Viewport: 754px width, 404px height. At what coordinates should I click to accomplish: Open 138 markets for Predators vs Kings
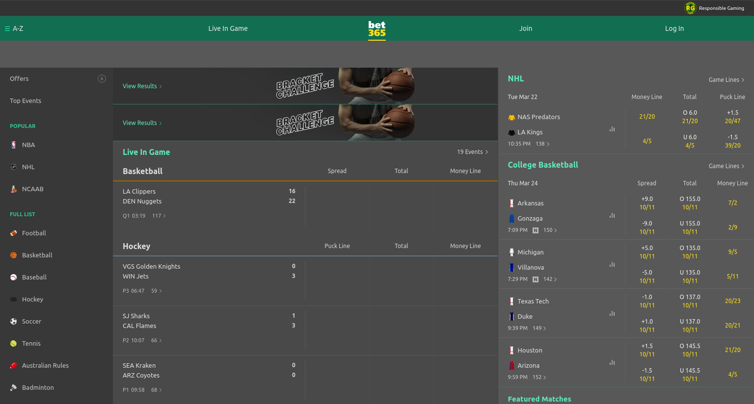542,144
